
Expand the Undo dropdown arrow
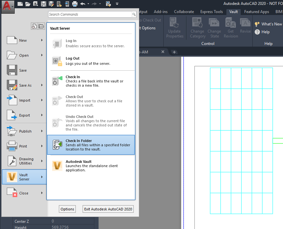point(88,4)
